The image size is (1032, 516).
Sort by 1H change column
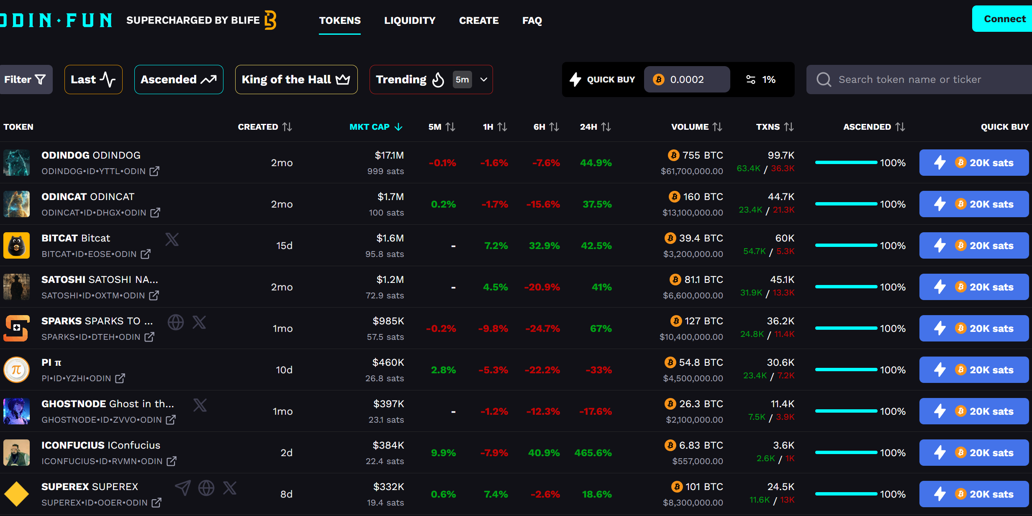pos(495,127)
